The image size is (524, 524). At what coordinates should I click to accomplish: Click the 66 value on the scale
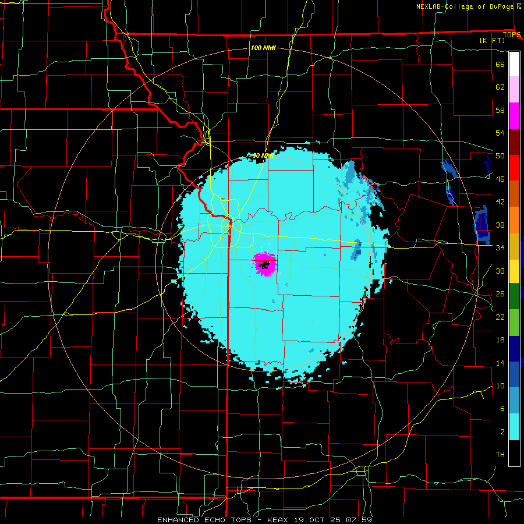pyautogui.click(x=500, y=64)
